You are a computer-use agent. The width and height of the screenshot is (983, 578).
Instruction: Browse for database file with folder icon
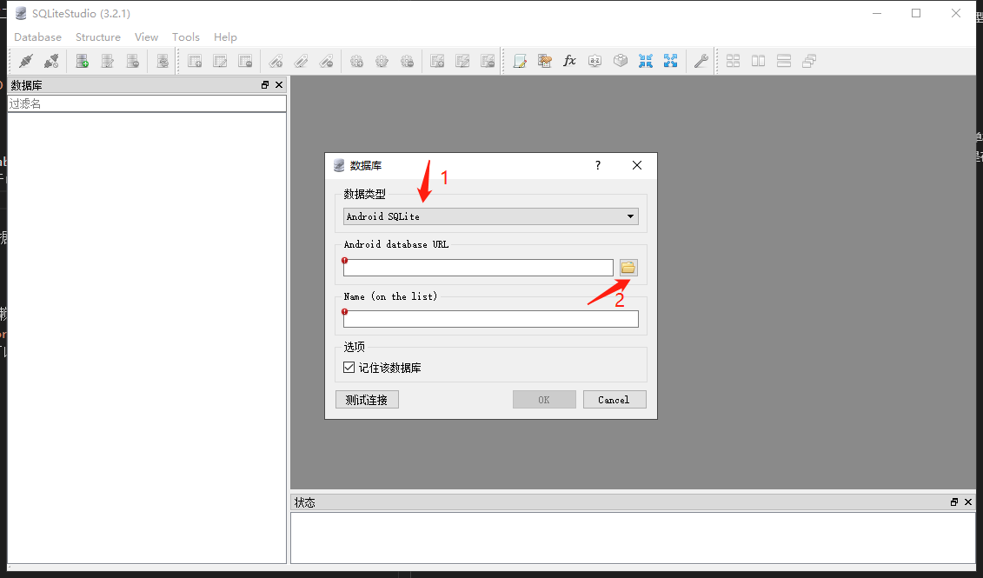tap(628, 268)
